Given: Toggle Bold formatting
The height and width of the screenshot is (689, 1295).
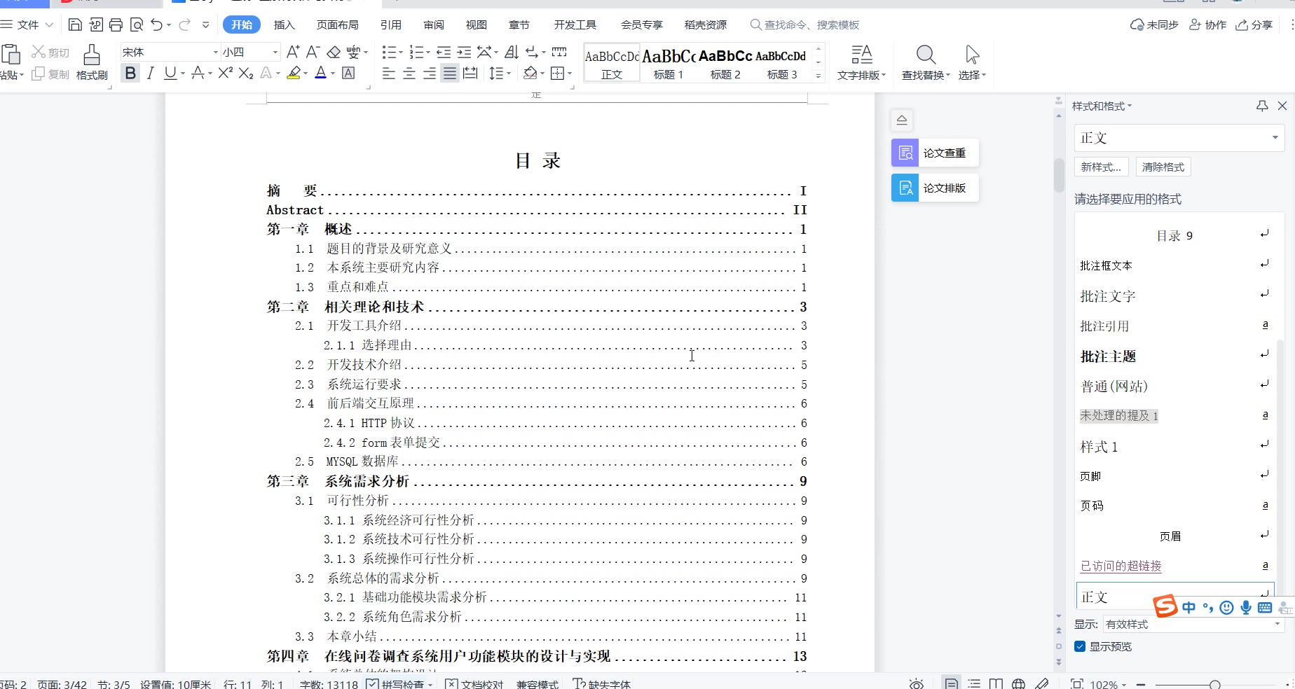Looking at the screenshot, I should click(130, 73).
